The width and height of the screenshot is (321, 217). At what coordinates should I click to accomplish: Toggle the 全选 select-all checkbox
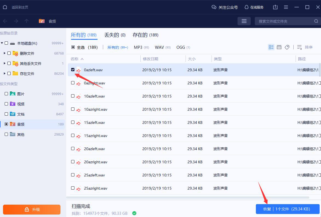click(73, 47)
